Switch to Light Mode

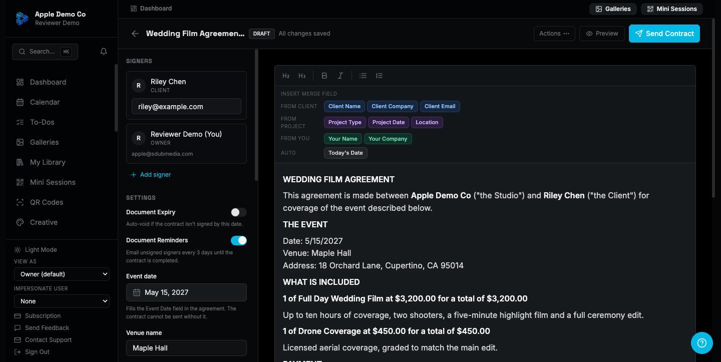[x=36, y=250]
